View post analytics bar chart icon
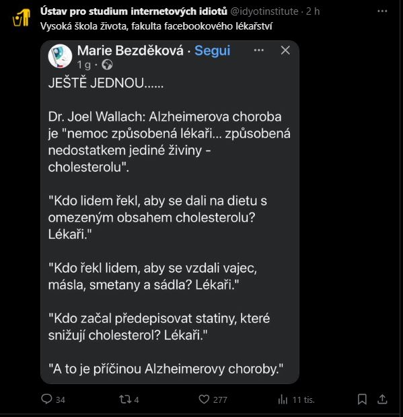This screenshot has height=417, width=403. click(283, 399)
